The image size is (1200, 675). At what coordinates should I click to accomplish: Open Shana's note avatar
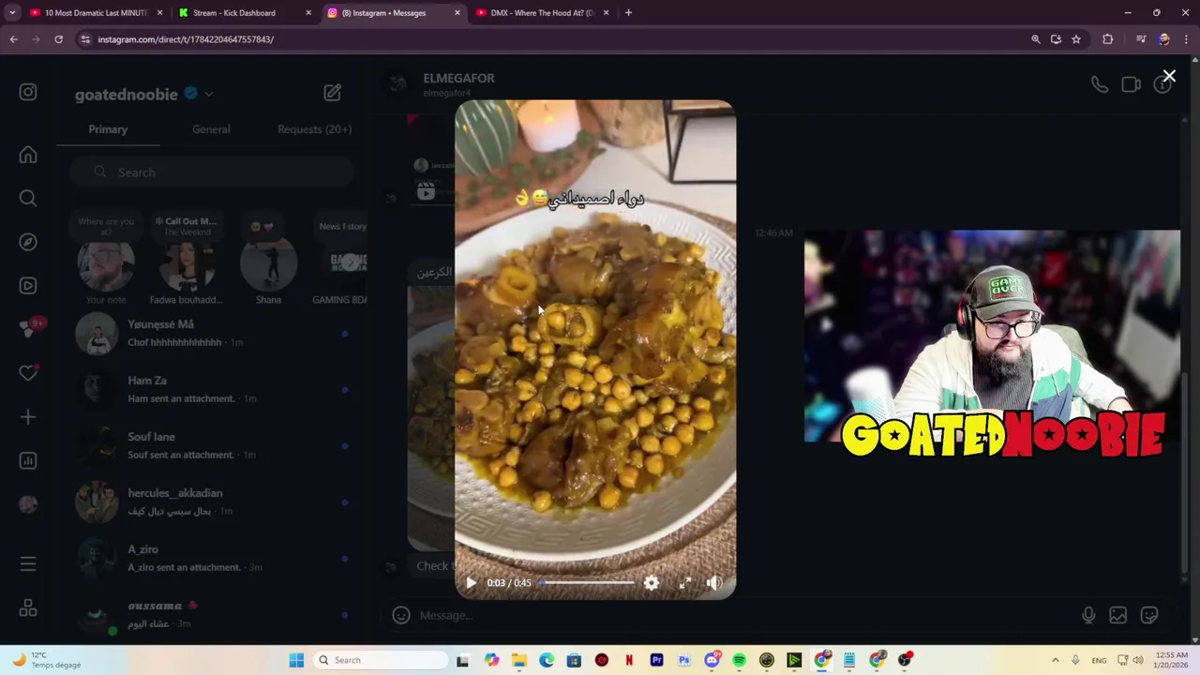(x=268, y=265)
